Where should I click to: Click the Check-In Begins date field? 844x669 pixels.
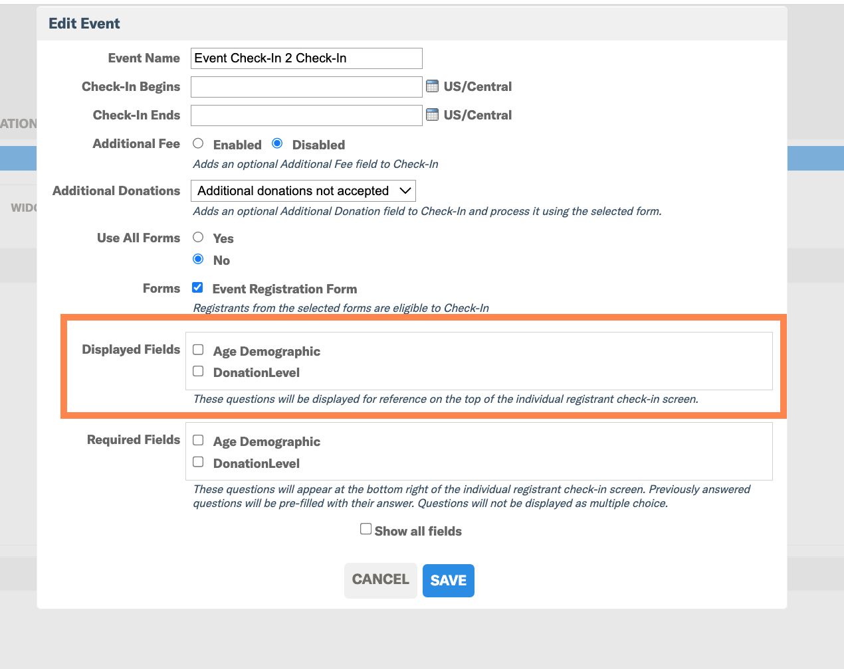click(x=306, y=87)
